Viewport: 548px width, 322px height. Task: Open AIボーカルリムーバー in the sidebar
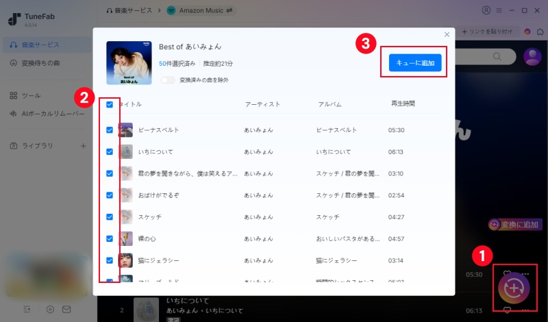click(47, 114)
